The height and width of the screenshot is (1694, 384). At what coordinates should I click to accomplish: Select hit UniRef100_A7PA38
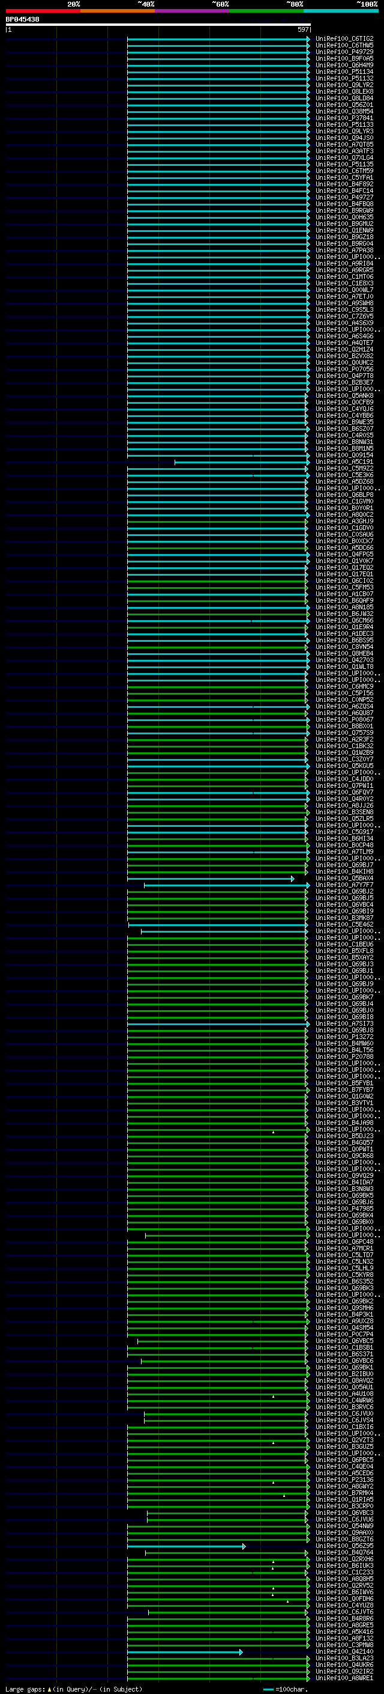pyautogui.click(x=344, y=251)
